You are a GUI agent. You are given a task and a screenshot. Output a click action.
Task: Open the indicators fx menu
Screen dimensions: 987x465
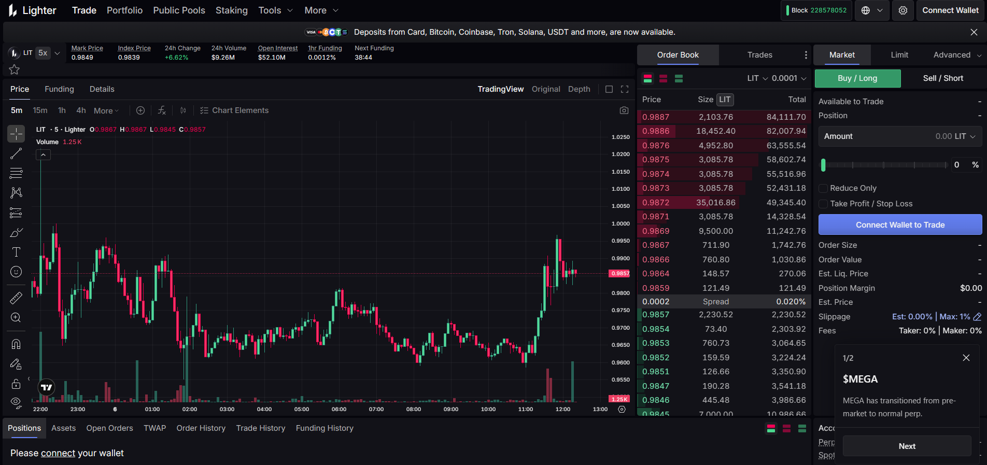162,110
